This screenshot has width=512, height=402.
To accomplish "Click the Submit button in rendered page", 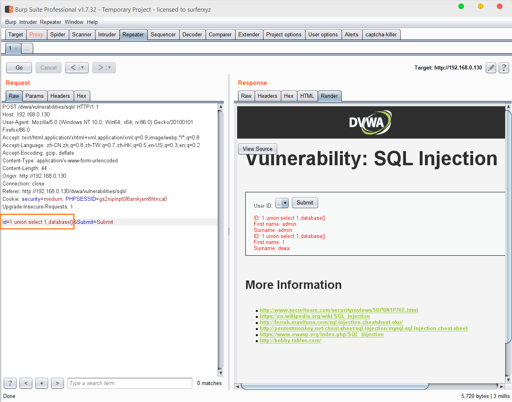I will [x=305, y=202].
